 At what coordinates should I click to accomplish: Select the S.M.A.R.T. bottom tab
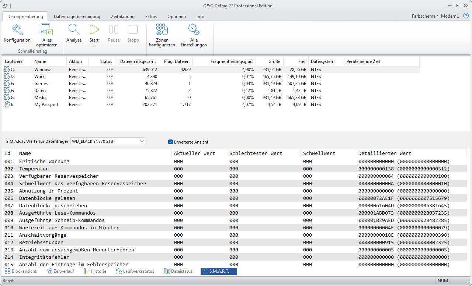219,271
